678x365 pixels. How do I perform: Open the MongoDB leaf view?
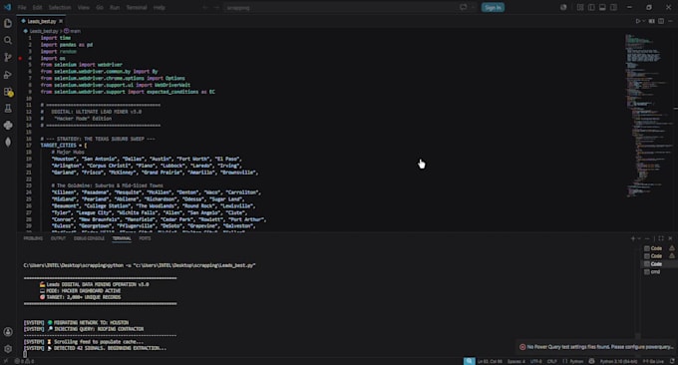tap(8, 143)
